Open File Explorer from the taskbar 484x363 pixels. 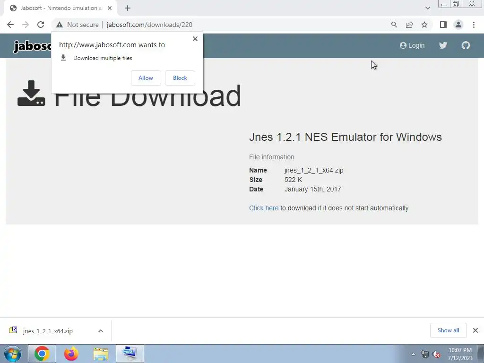101,354
